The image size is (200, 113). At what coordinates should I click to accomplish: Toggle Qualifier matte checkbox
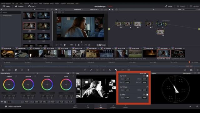[147, 95]
